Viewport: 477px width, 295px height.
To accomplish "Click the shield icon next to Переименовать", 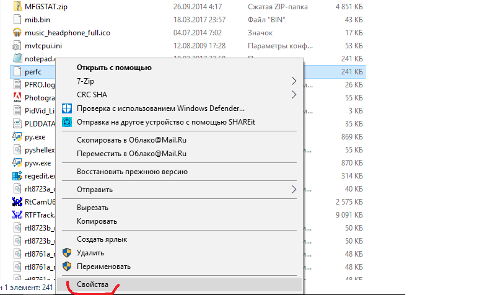I will 67,266.
